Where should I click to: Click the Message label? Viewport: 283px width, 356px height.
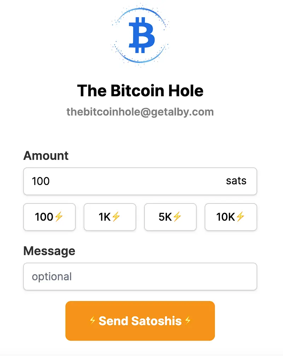pyautogui.click(x=49, y=251)
